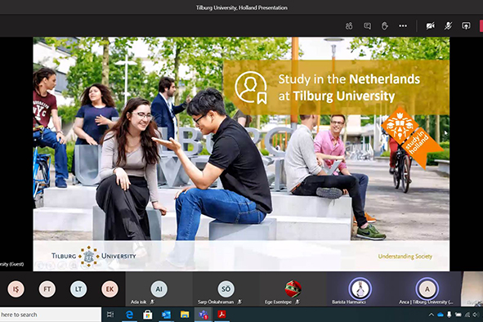The image size is (483, 322).
Task: Click the Microsoft Teams taskbar icon
Action: [203, 315]
